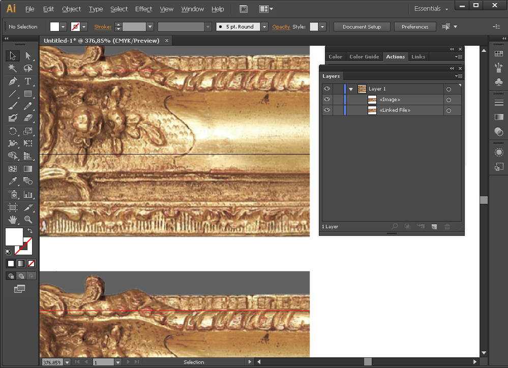Select the Pen tool

click(x=13, y=81)
